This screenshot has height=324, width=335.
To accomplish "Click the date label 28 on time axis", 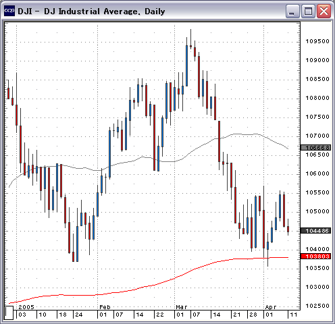I will (x=253, y=315).
